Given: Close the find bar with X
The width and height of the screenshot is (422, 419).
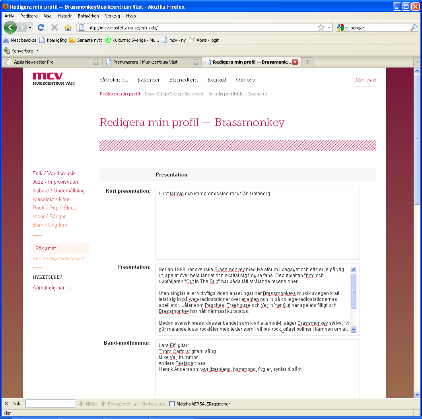Looking at the screenshot, I should click(x=6, y=403).
